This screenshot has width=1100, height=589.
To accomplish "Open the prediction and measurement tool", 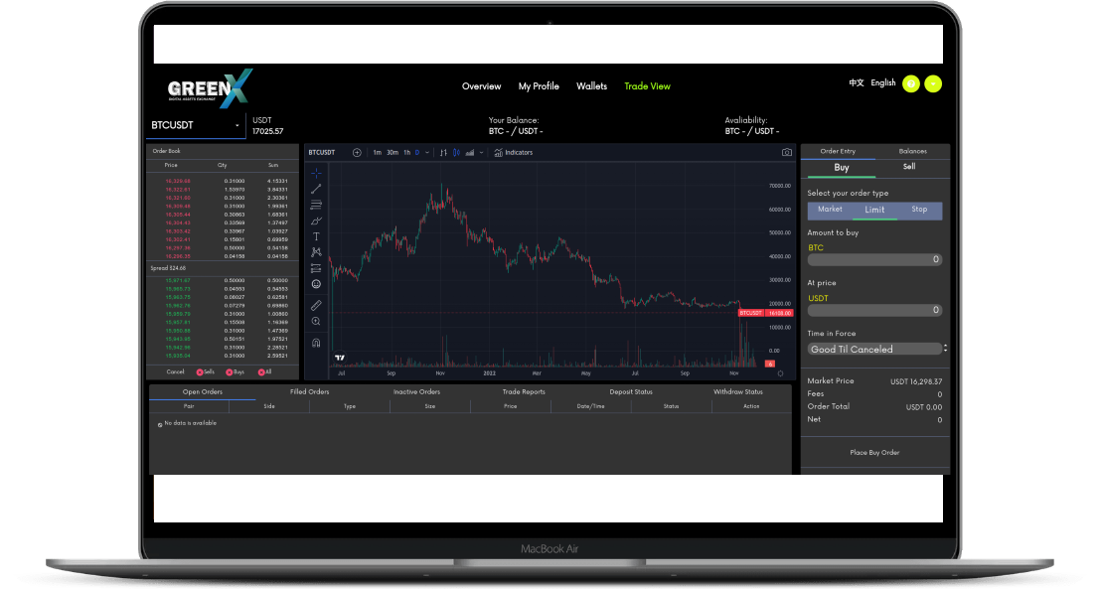I will pyautogui.click(x=316, y=268).
